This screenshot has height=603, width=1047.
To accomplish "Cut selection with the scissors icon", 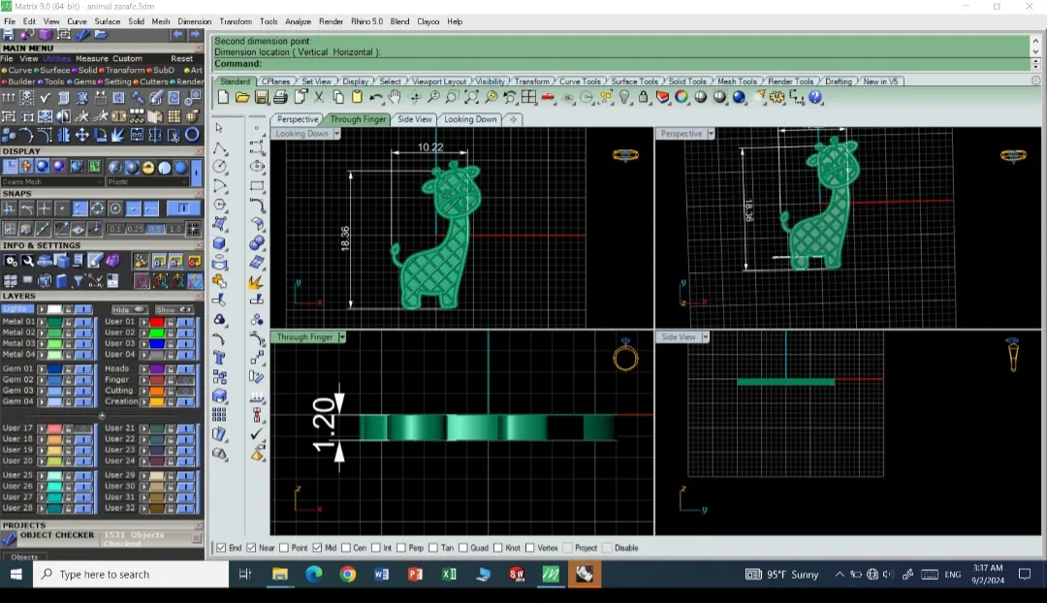I will (319, 98).
